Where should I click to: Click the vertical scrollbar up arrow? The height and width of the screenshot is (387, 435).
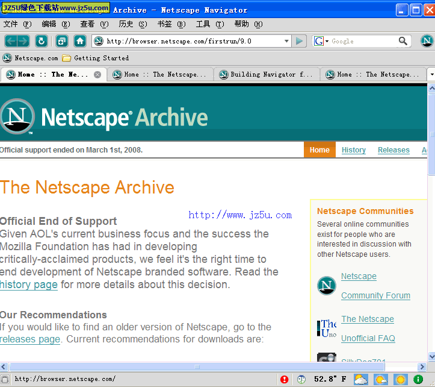coord(431,89)
